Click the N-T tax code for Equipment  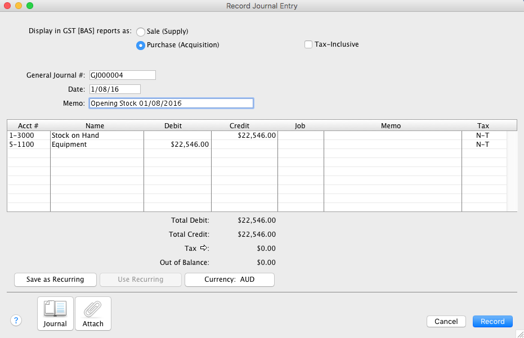[482, 145]
